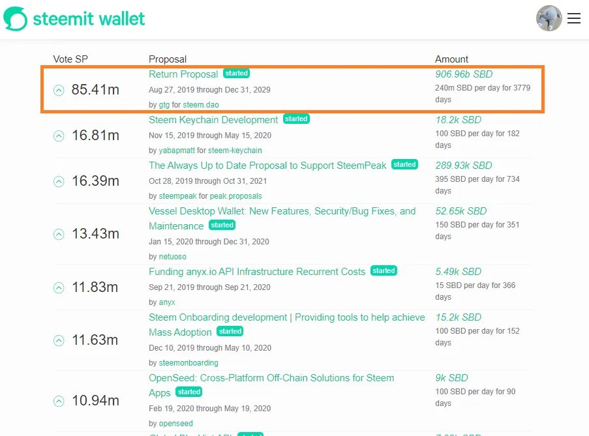The width and height of the screenshot is (589, 436).
Task: Click the started badge on anyx.io proposal
Action: click(x=384, y=270)
